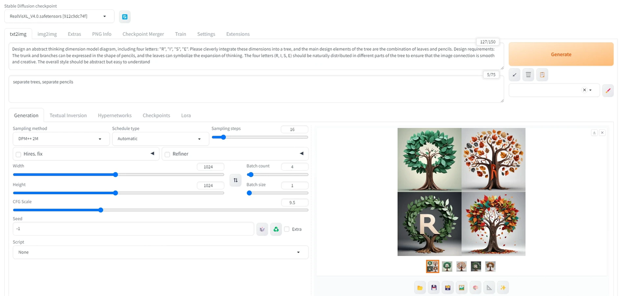Download gallery image arrow icon
This screenshot has height=296, width=619.
(x=594, y=132)
